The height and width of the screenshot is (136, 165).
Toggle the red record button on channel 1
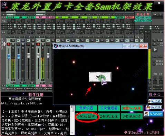(x=9, y=44)
